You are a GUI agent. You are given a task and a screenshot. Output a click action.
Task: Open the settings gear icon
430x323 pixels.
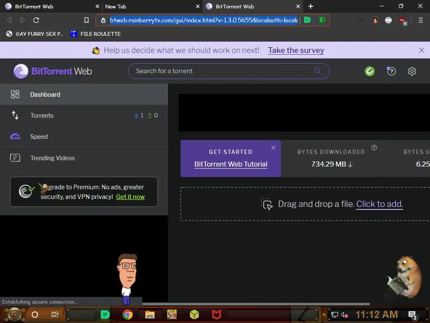tap(412, 71)
